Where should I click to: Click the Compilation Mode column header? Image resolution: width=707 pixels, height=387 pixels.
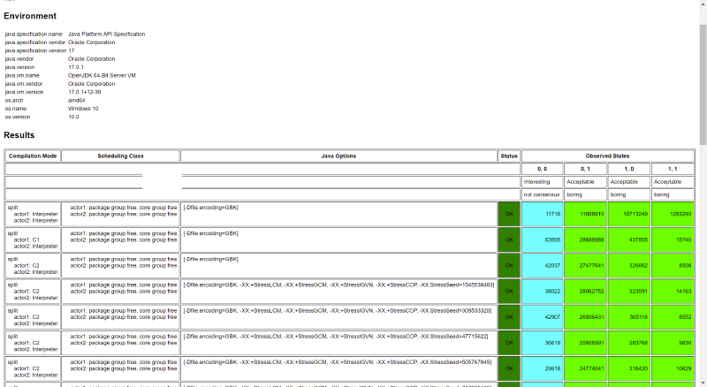coord(33,156)
